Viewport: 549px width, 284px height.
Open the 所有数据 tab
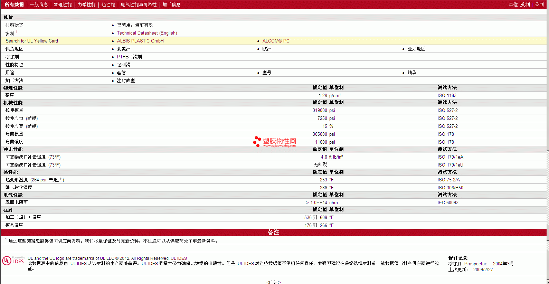point(14,5)
